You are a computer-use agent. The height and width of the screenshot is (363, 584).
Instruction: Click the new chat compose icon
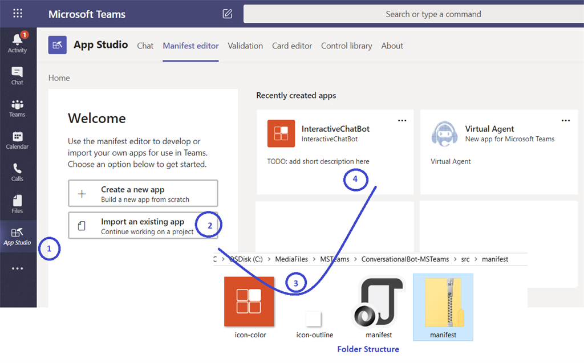pos(227,14)
